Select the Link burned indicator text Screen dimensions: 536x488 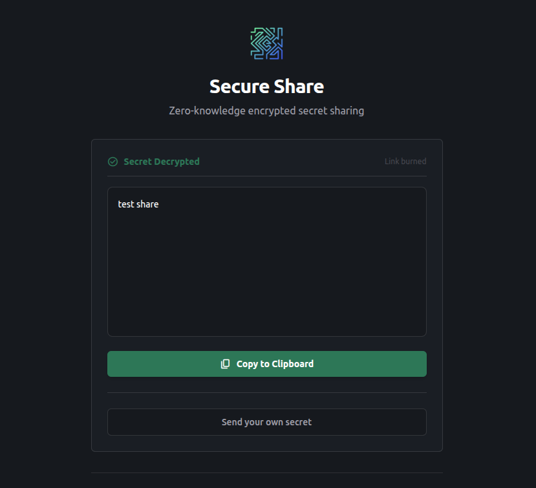pos(405,162)
